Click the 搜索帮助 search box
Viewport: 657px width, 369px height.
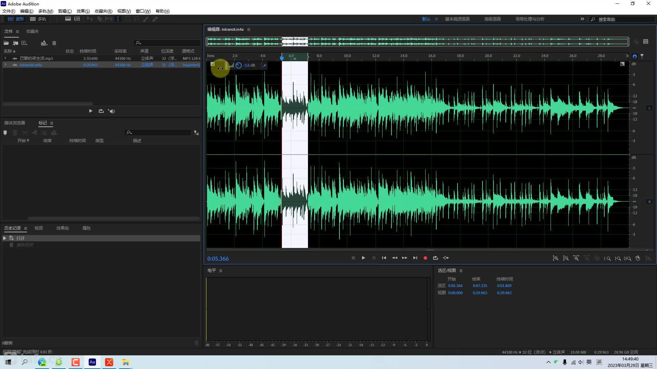pos(623,19)
